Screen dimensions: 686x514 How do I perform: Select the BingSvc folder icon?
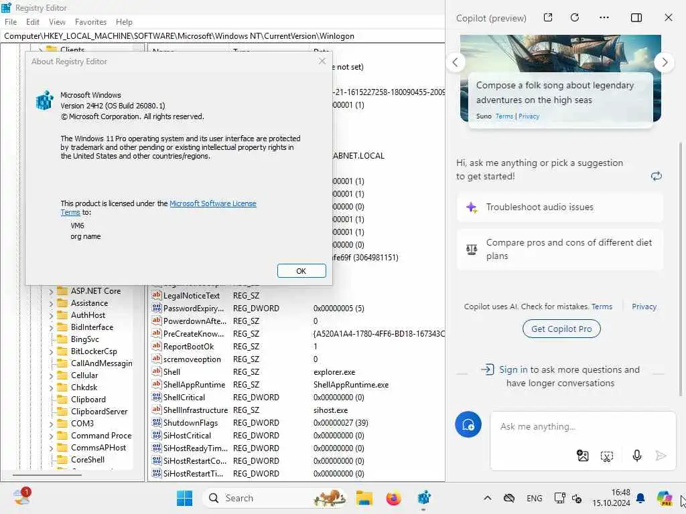click(62, 339)
